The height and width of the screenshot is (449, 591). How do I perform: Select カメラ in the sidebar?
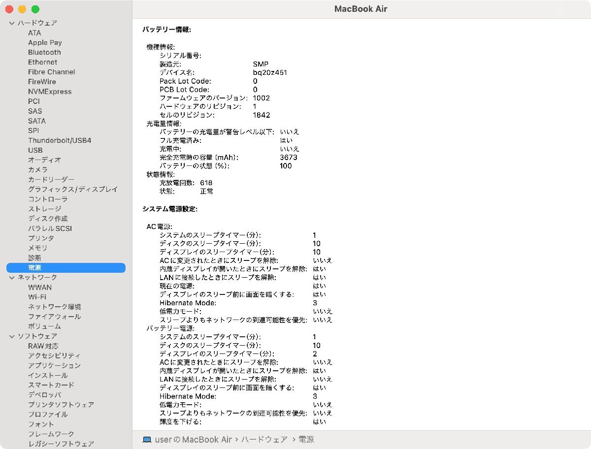click(x=38, y=170)
